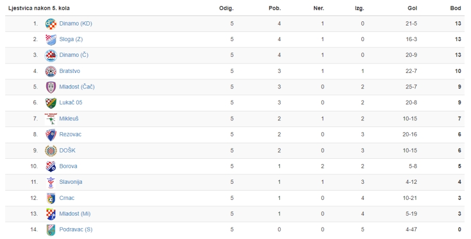Open the Dinamo (Č) team link
The height and width of the screenshot is (239, 471).
point(73,55)
